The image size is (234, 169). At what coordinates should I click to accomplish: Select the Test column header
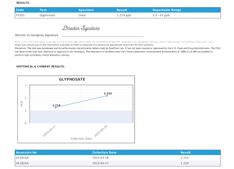43,10
